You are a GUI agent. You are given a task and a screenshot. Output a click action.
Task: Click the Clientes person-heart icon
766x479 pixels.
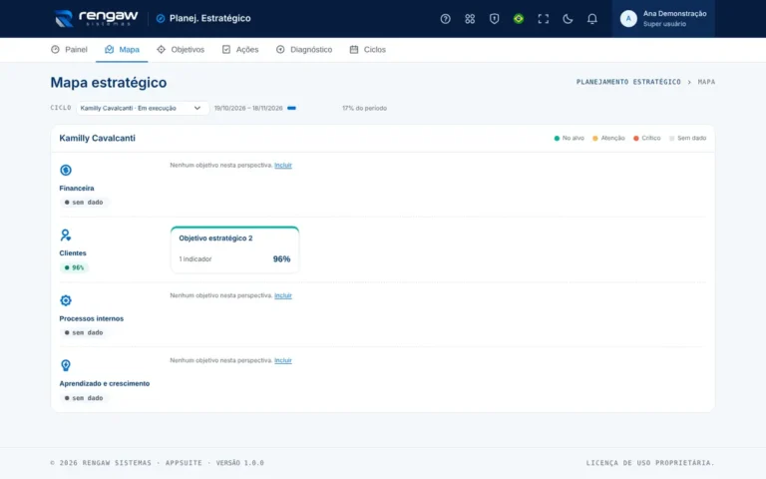tap(66, 236)
